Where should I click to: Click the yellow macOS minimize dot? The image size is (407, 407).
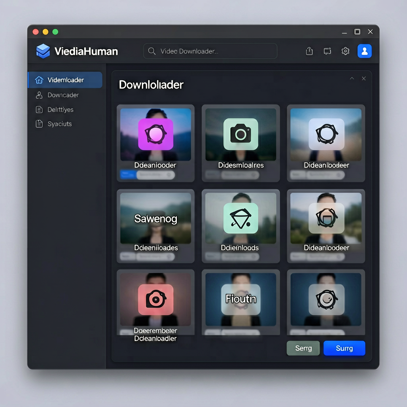point(45,32)
